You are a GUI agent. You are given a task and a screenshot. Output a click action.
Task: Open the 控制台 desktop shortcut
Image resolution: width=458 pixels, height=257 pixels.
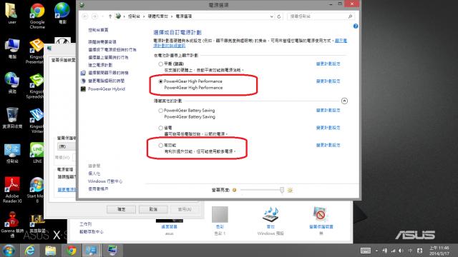(x=12, y=153)
